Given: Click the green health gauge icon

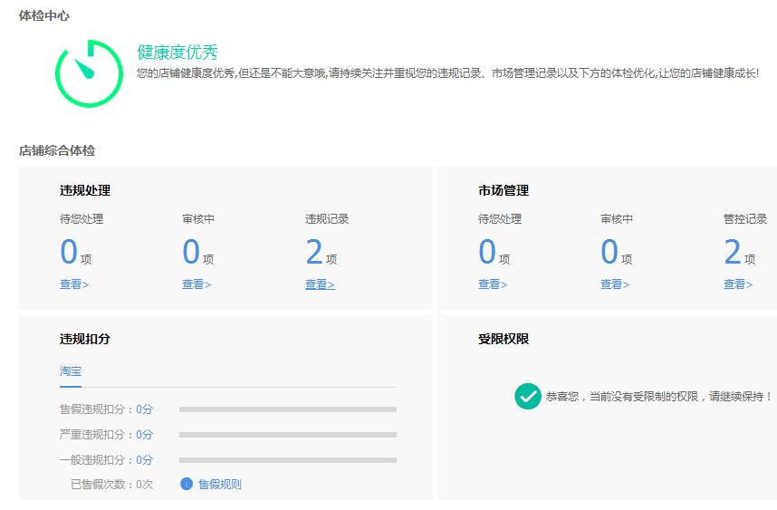Looking at the screenshot, I should [89, 73].
